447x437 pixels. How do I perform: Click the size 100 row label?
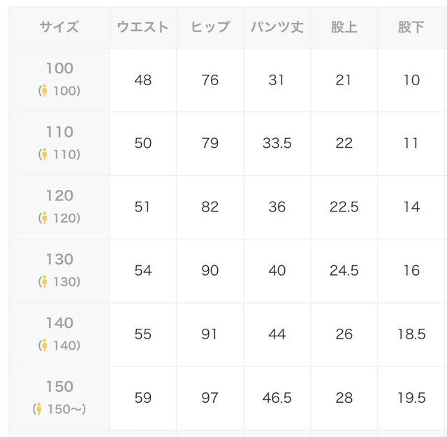pos(59,68)
